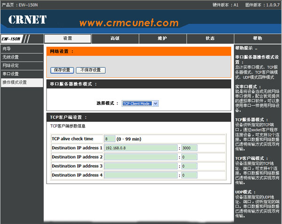This screenshot has height=224, width=282.
Task: Click Destination IP address 2 field
Action: (x=141, y=157)
